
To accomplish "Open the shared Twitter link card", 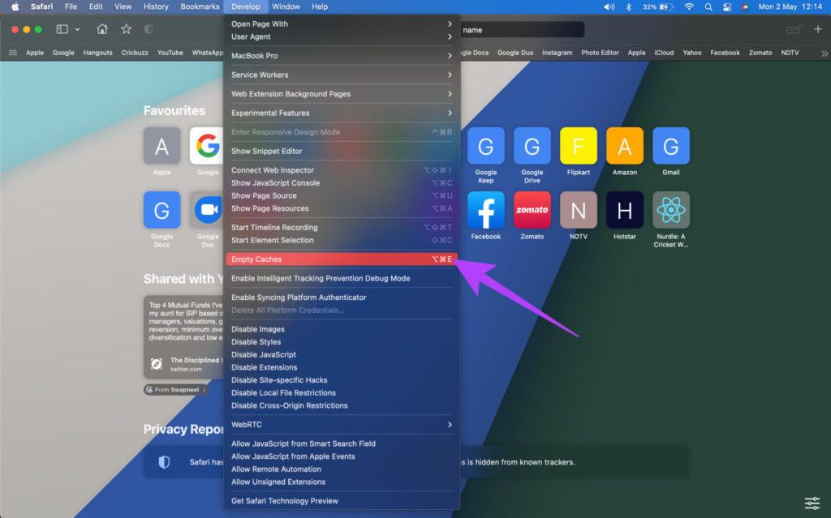I will click(184, 337).
